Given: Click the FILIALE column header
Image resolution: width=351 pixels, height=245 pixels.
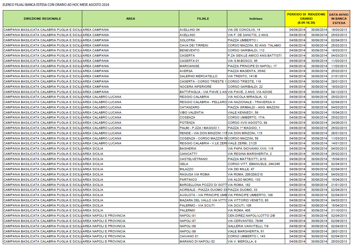Looking at the screenshot, I should click(203, 18).
